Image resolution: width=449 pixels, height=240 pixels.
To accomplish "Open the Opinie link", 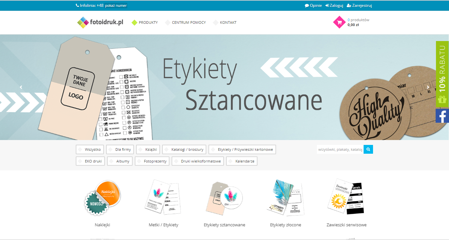I will [x=313, y=6].
